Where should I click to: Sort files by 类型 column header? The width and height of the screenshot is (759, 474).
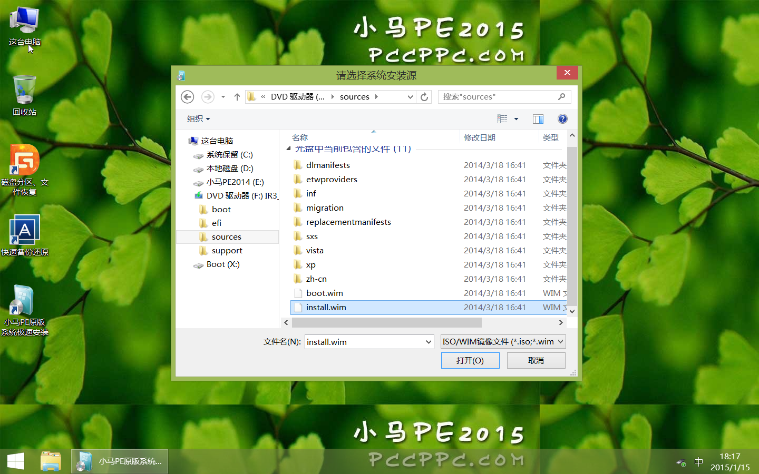coord(551,138)
